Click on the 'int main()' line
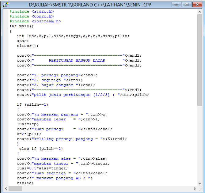205x193 pixels. coord(21,26)
